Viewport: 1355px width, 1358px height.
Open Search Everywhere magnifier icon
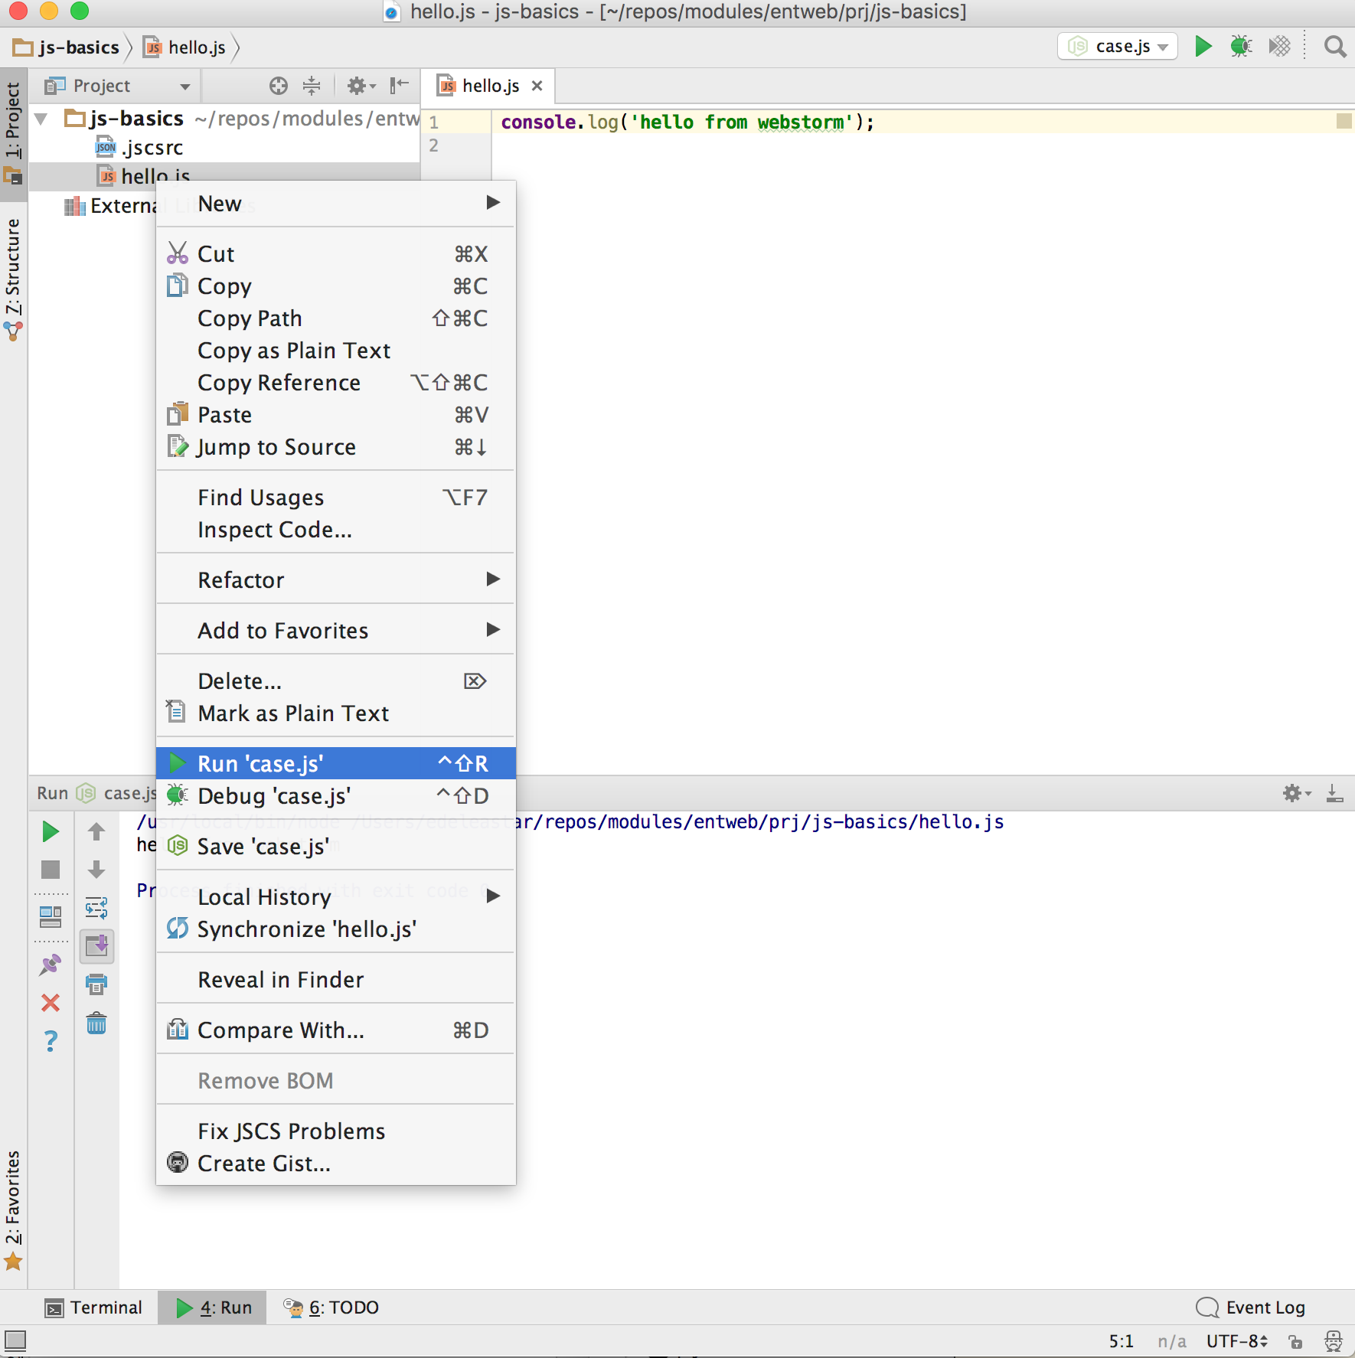[x=1334, y=47]
